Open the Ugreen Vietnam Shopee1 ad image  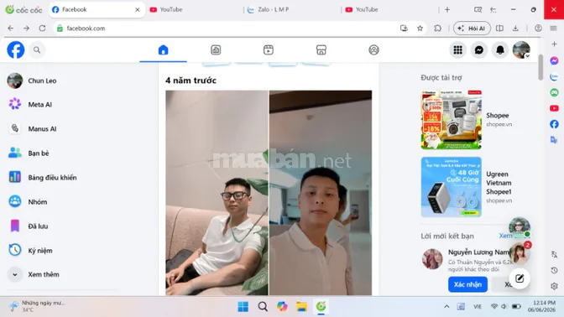pos(451,187)
